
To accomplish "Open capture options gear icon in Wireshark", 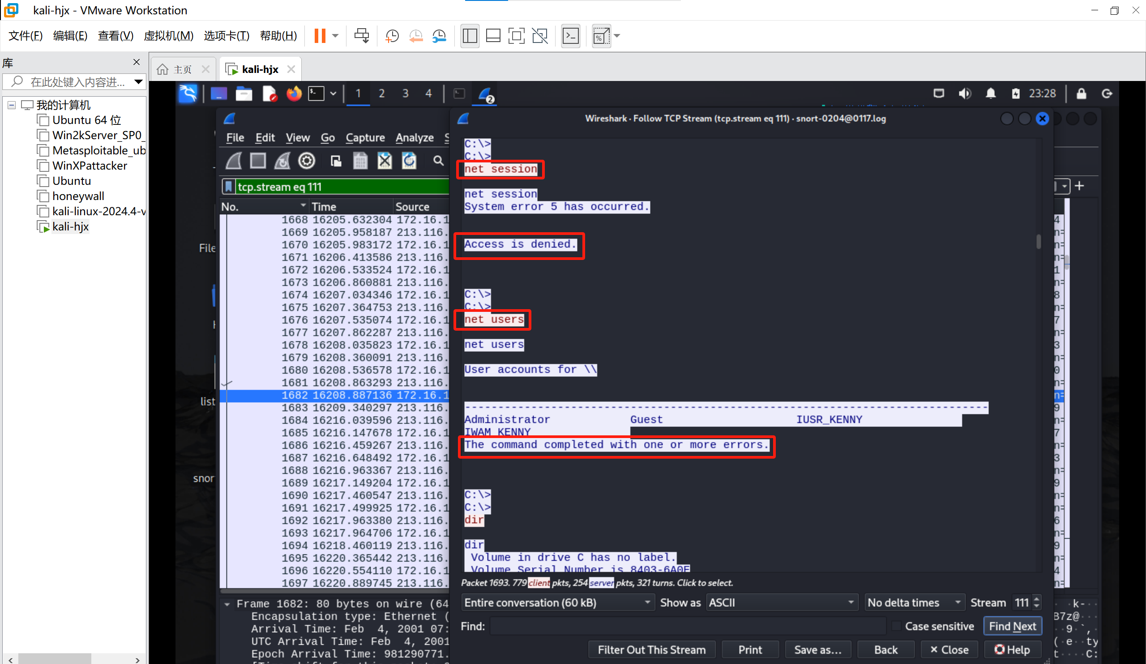I will point(307,161).
